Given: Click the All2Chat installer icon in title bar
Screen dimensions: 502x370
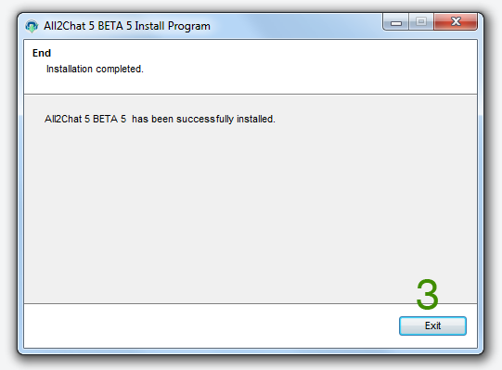Looking at the screenshot, I should click(32, 26).
